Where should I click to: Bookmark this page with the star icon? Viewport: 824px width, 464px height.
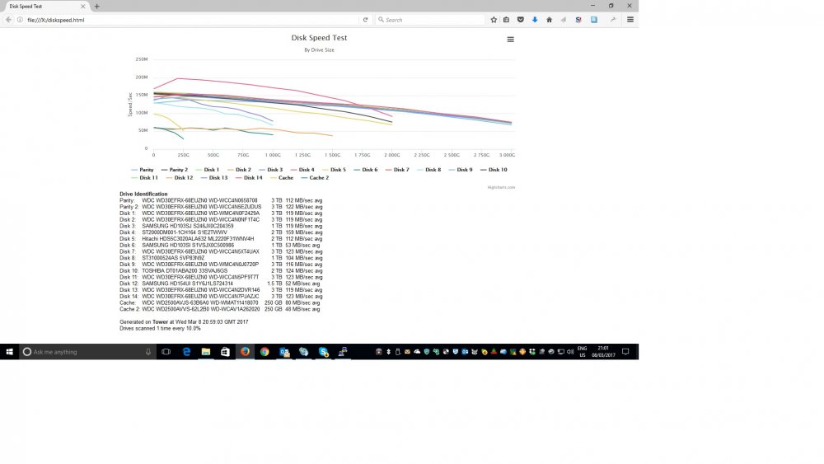[494, 20]
